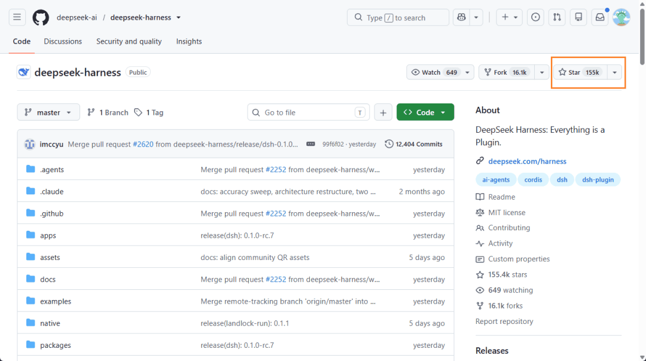Open the star lists dropdown arrow
Viewport: 646px width, 361px height.
pyautogui.click(x=614, y=72)
